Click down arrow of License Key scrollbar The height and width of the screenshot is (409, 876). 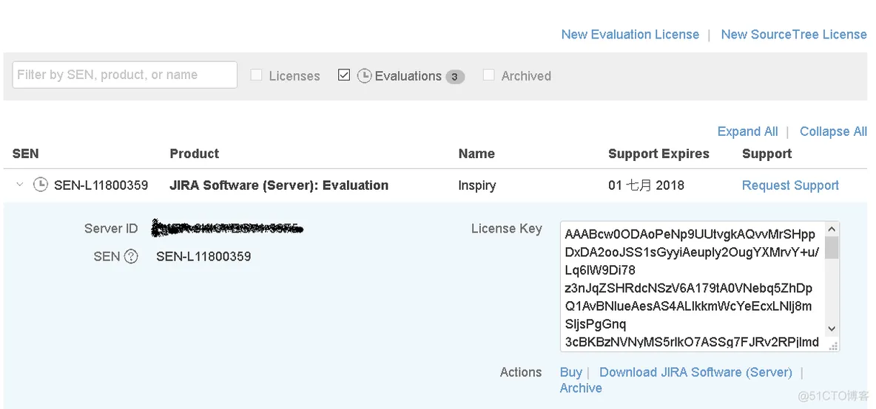tap(832, 329)
